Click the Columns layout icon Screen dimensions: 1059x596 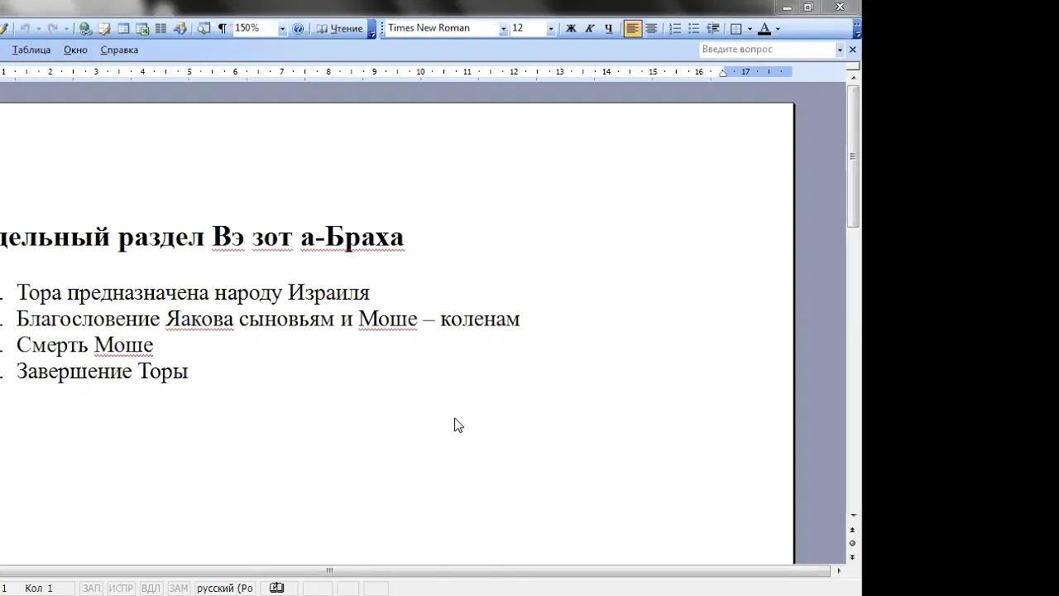coord(161,28)
